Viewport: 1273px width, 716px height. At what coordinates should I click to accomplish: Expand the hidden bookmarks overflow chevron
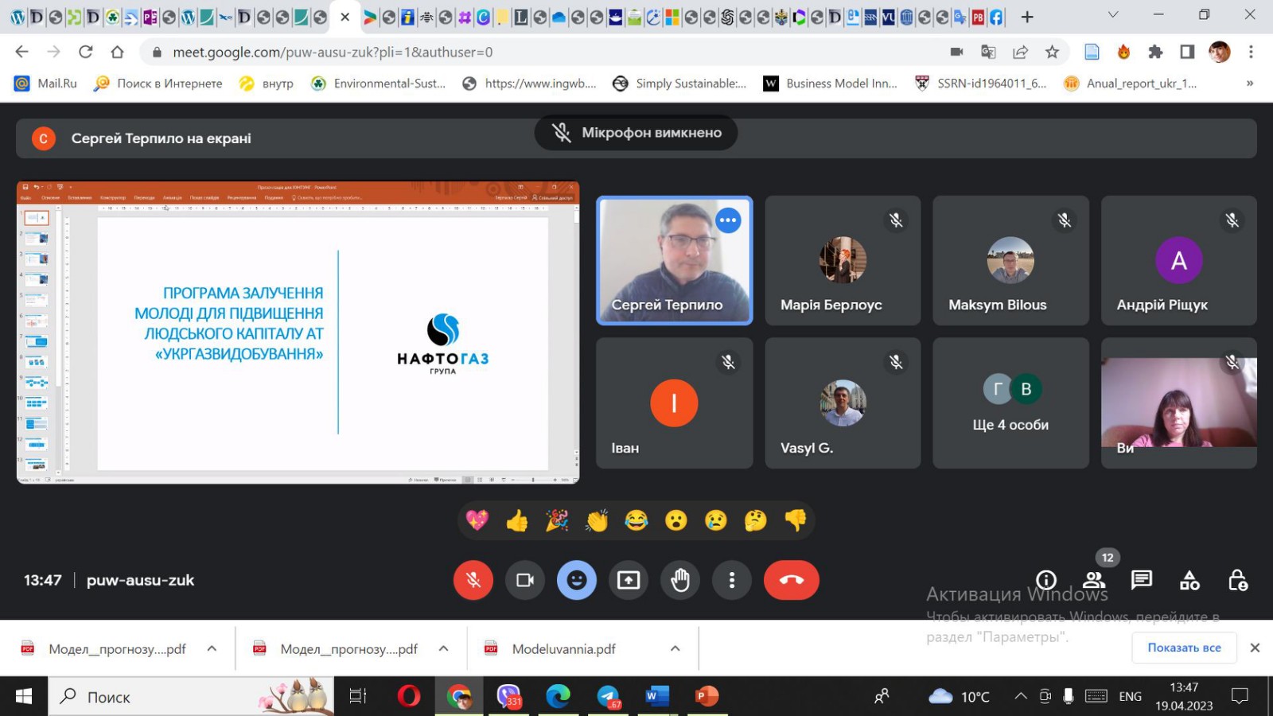1249,84
